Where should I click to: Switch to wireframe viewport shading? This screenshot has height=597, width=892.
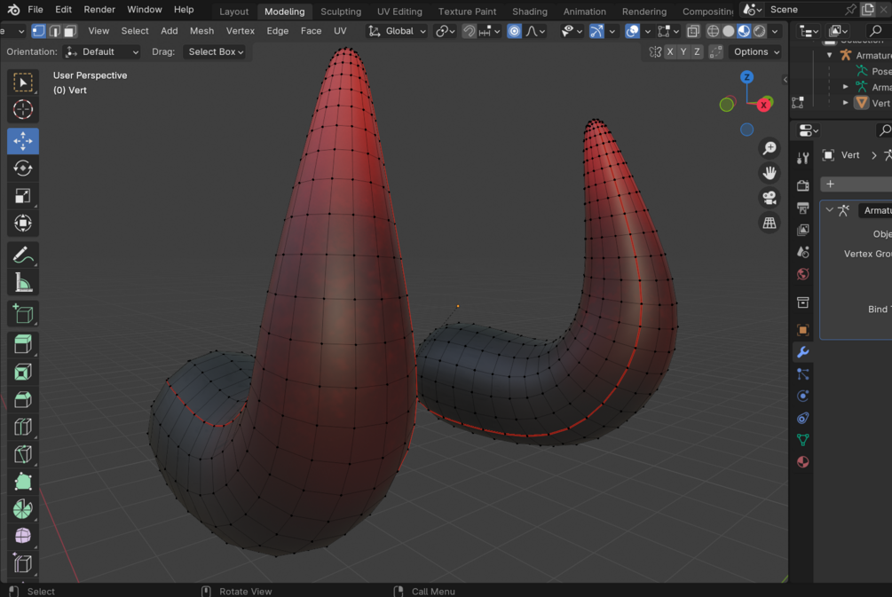[713, 31]
